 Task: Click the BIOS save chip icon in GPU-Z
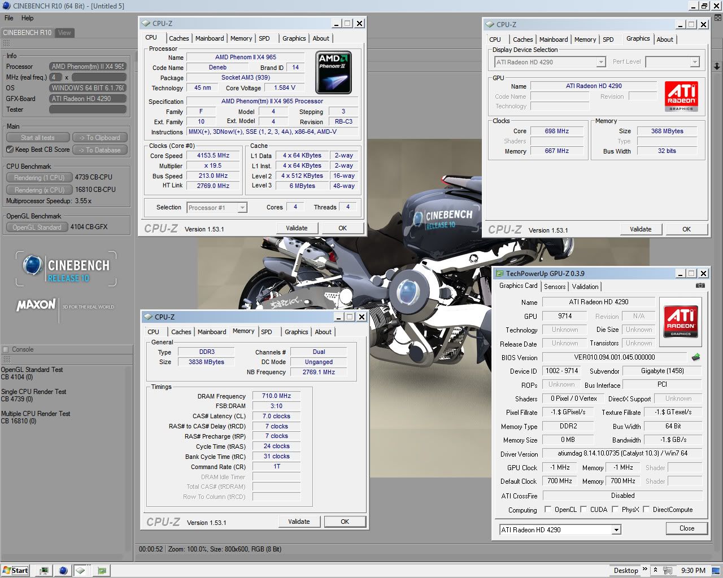696,357
